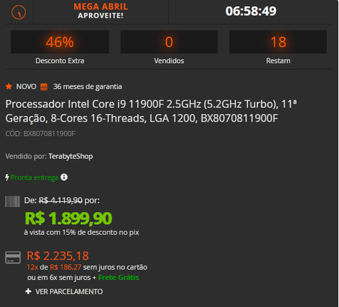Click the NOVO condition label
Viewport: 339px width, 307px height.
[26, 86]
